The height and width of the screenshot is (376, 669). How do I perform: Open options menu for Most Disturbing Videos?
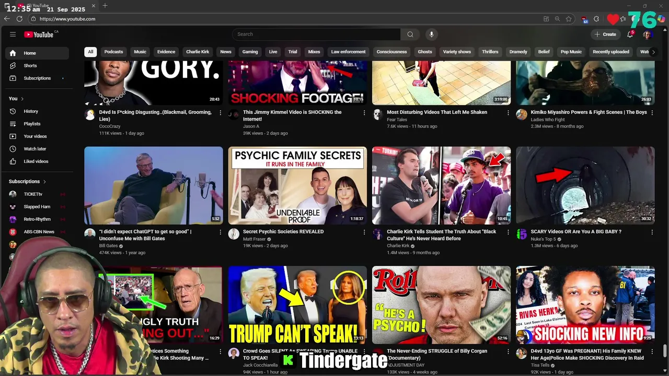[x=508, y=113]
